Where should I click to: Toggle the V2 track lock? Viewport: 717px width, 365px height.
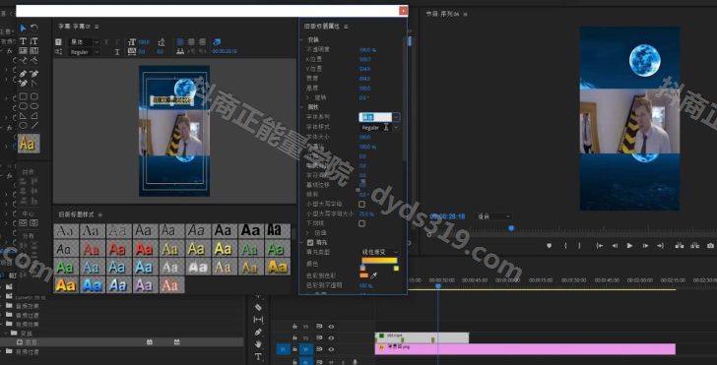point(294,337)
